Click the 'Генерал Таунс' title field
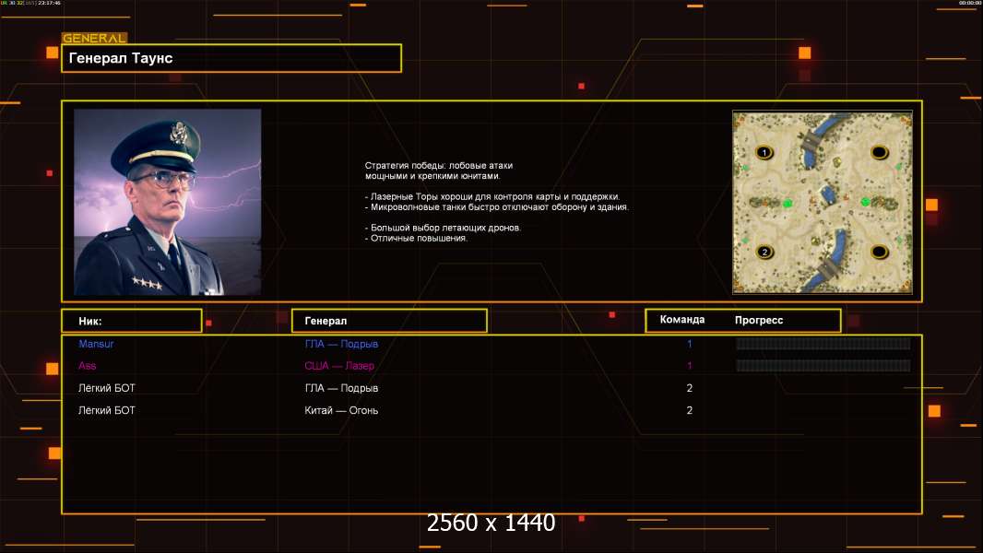The height and width of the screenshot is (553, 983). [231, 58]
